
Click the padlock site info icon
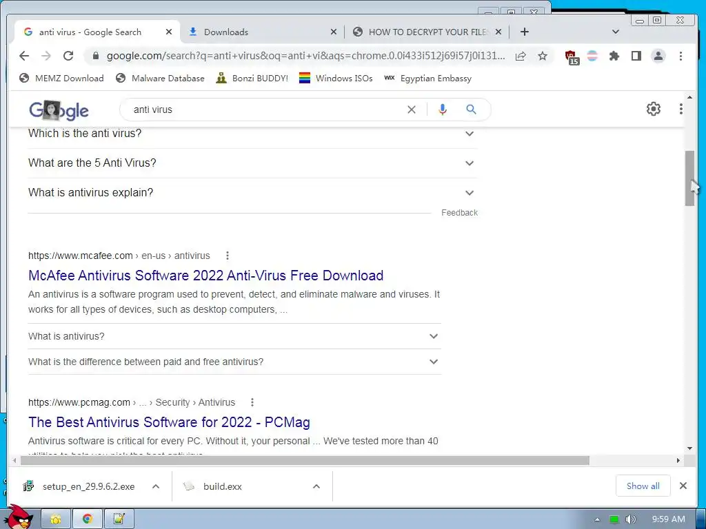pyautogui.click(x=95, y=56)
